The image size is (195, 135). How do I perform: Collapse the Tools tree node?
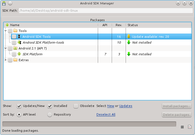(6, 31)
